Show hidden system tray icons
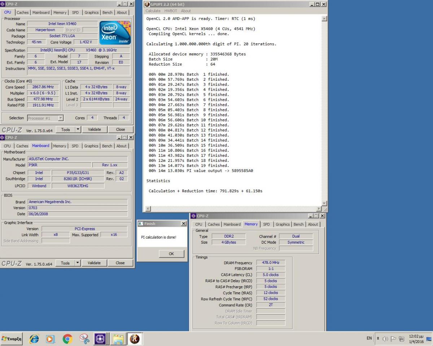Image resolution: width=433 pixels, height=346 pixels. [378, 338]
